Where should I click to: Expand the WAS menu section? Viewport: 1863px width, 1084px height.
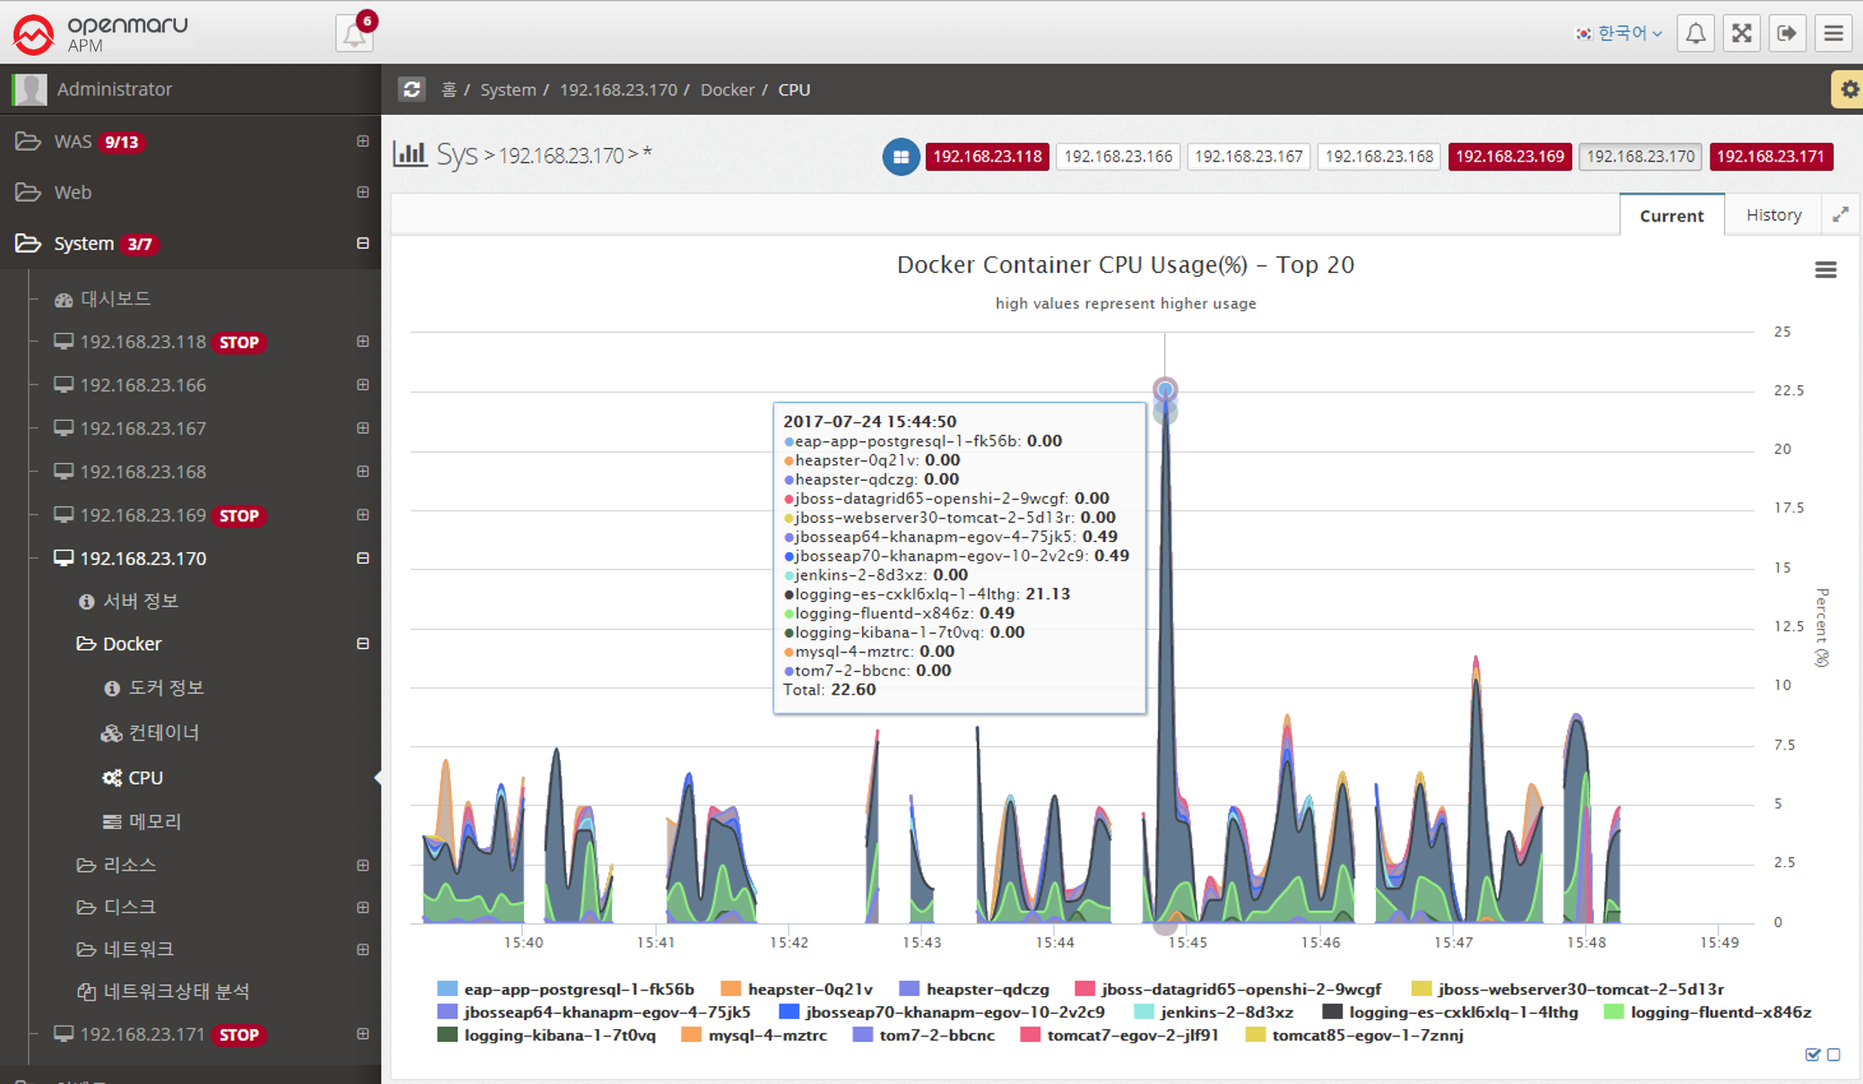point(362,141)
